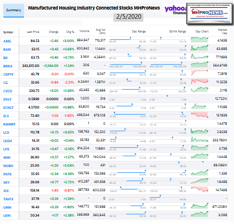234x224 pixels.
Task: Sort by the Avg Vol (3m) header
Action: tap(101, 32)
